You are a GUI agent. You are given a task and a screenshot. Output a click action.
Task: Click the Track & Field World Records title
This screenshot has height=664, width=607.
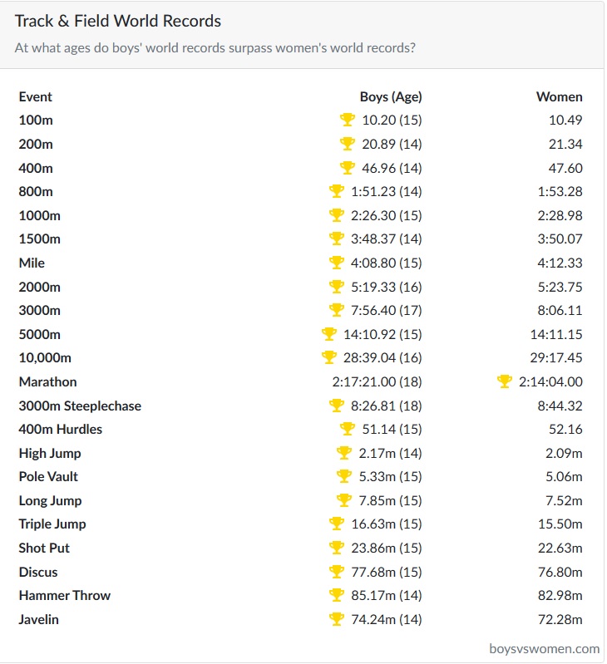pyautogui.click(x=118, y=21)
